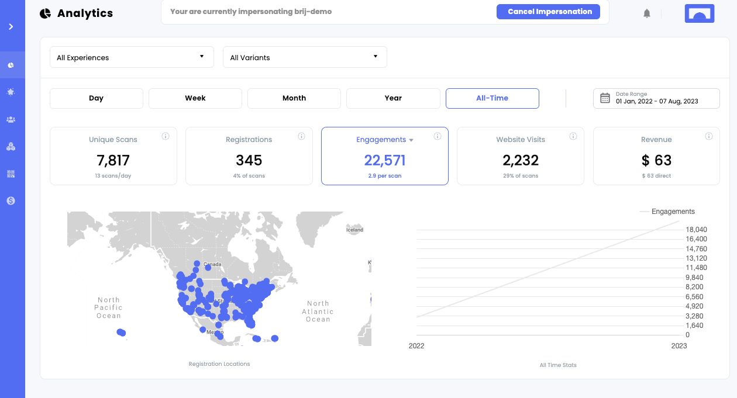The image size is (737, 398).
Task: Open the QR code sidebar icon
Action: [11, 174]
